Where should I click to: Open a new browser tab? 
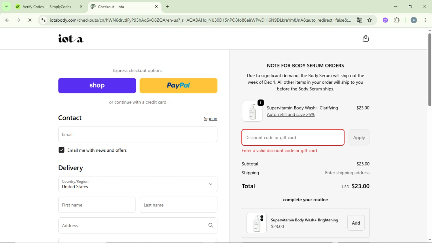pos(168,7)
